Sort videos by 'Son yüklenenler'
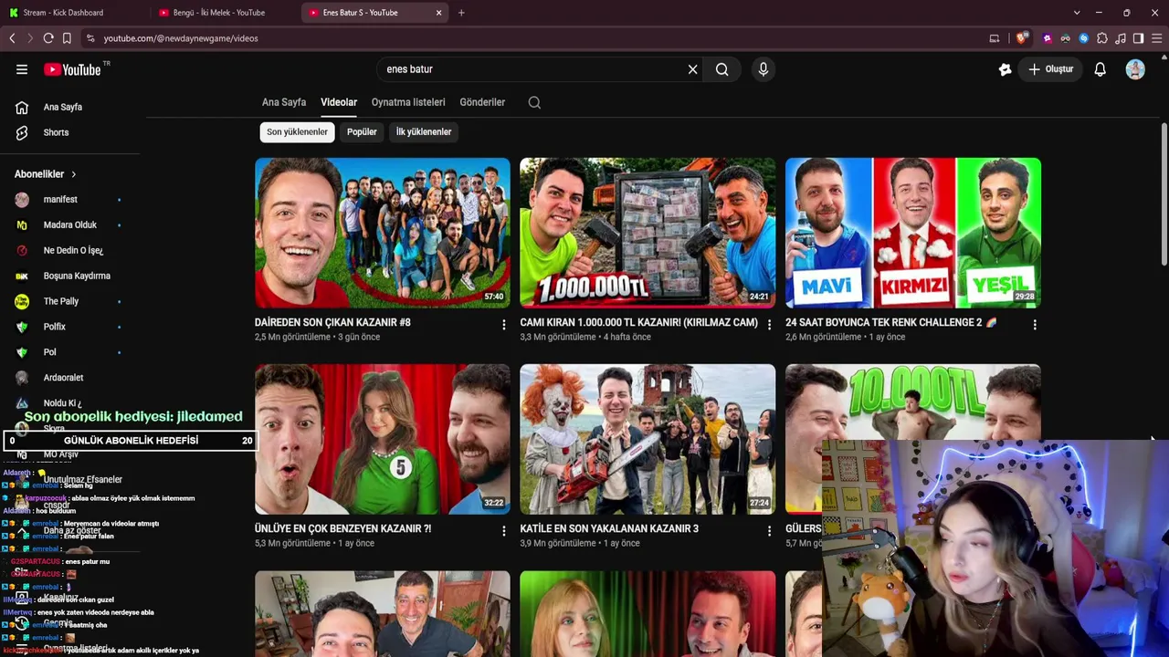 [297, 132]
